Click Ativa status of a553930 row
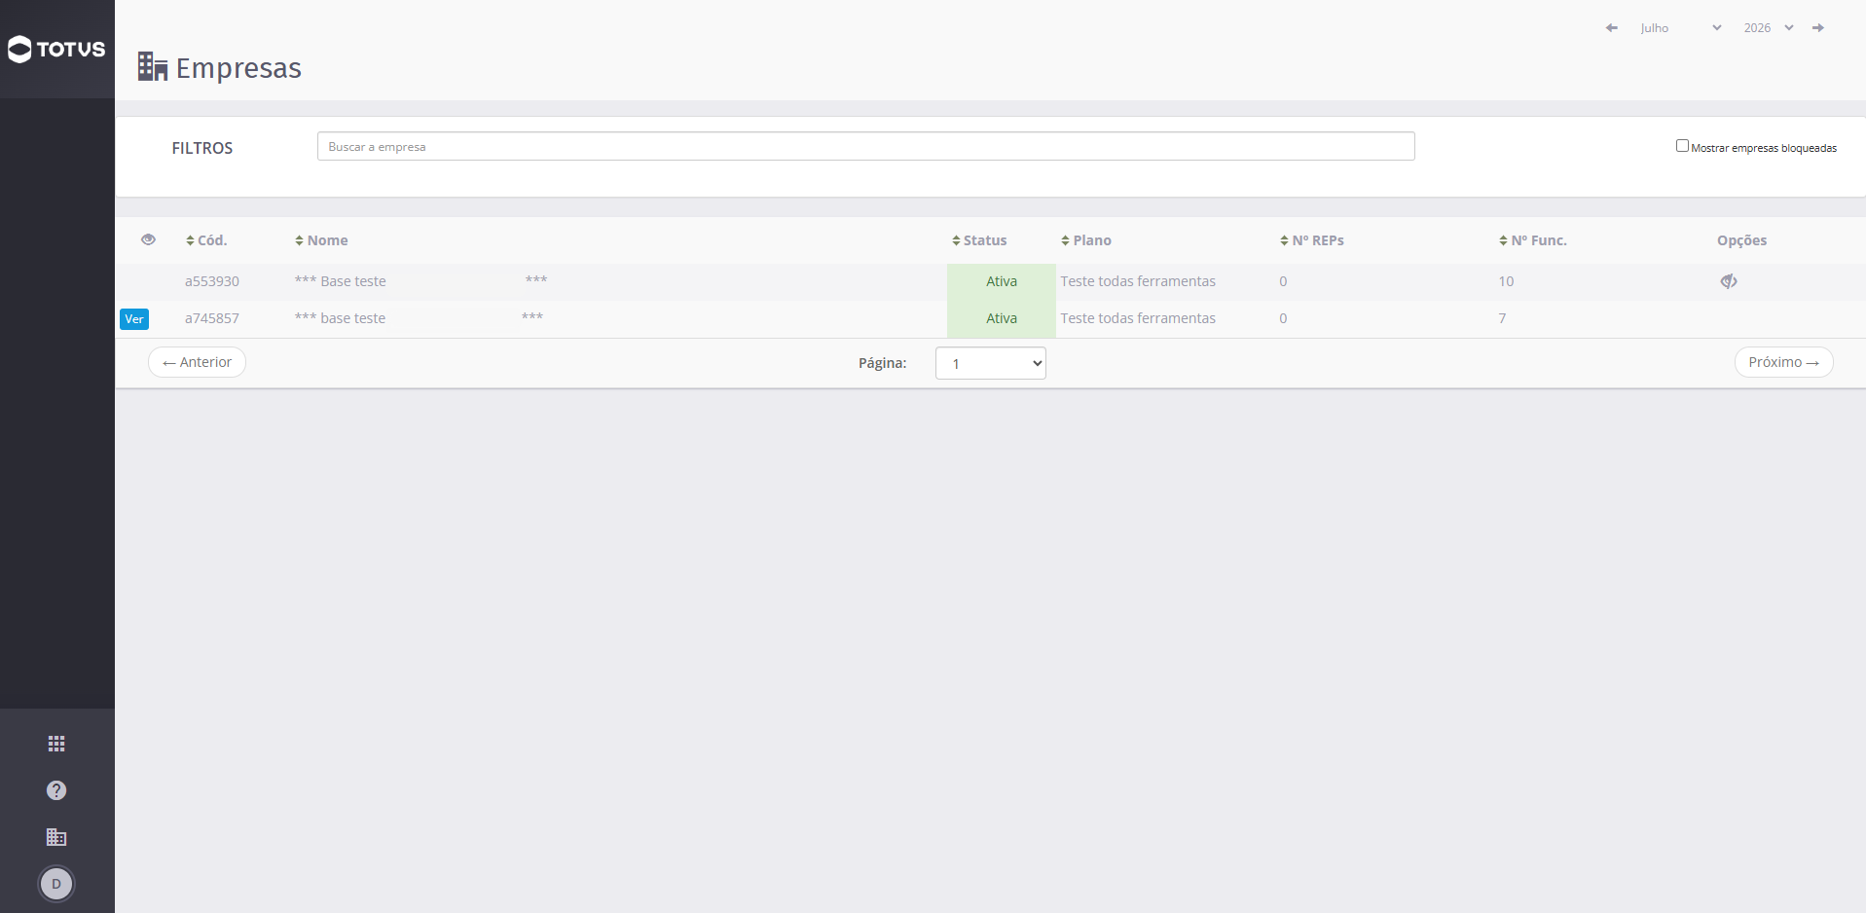 [x=1002, y=281]
